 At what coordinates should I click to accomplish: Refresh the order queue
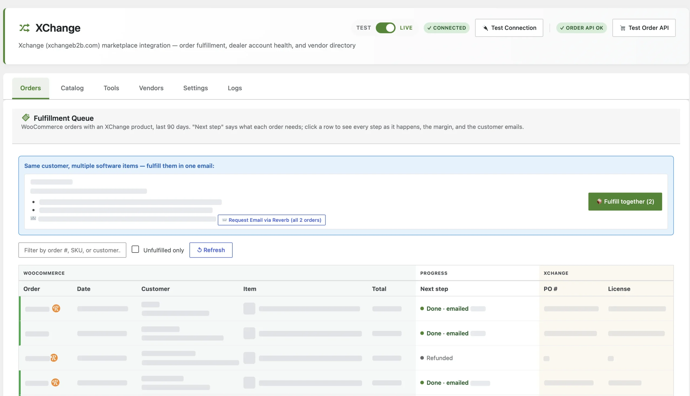point(211,250)
